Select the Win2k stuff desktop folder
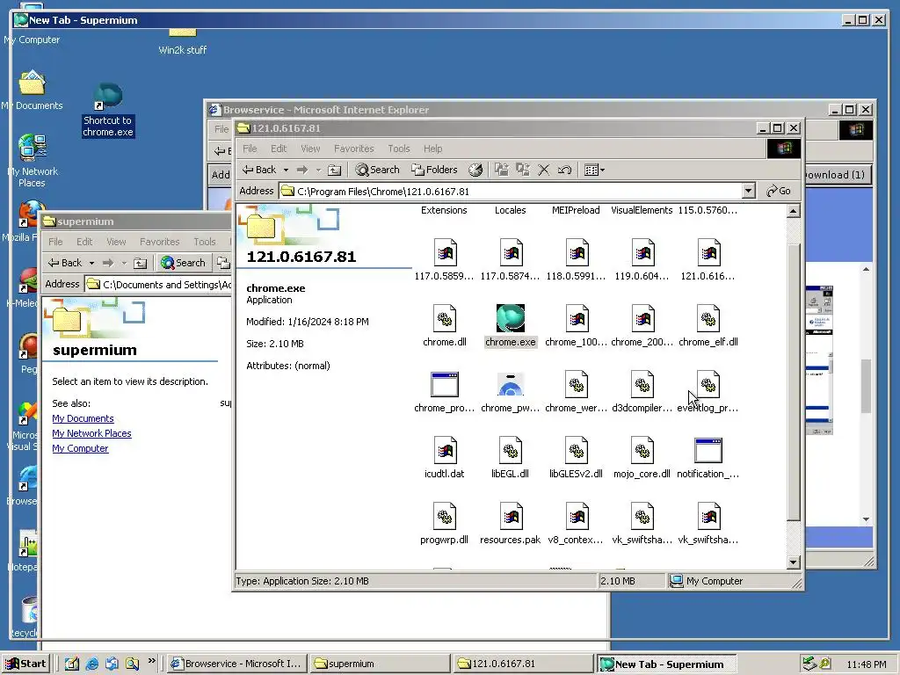The width and height of the screenshot is (900, 675). [183, 41]
